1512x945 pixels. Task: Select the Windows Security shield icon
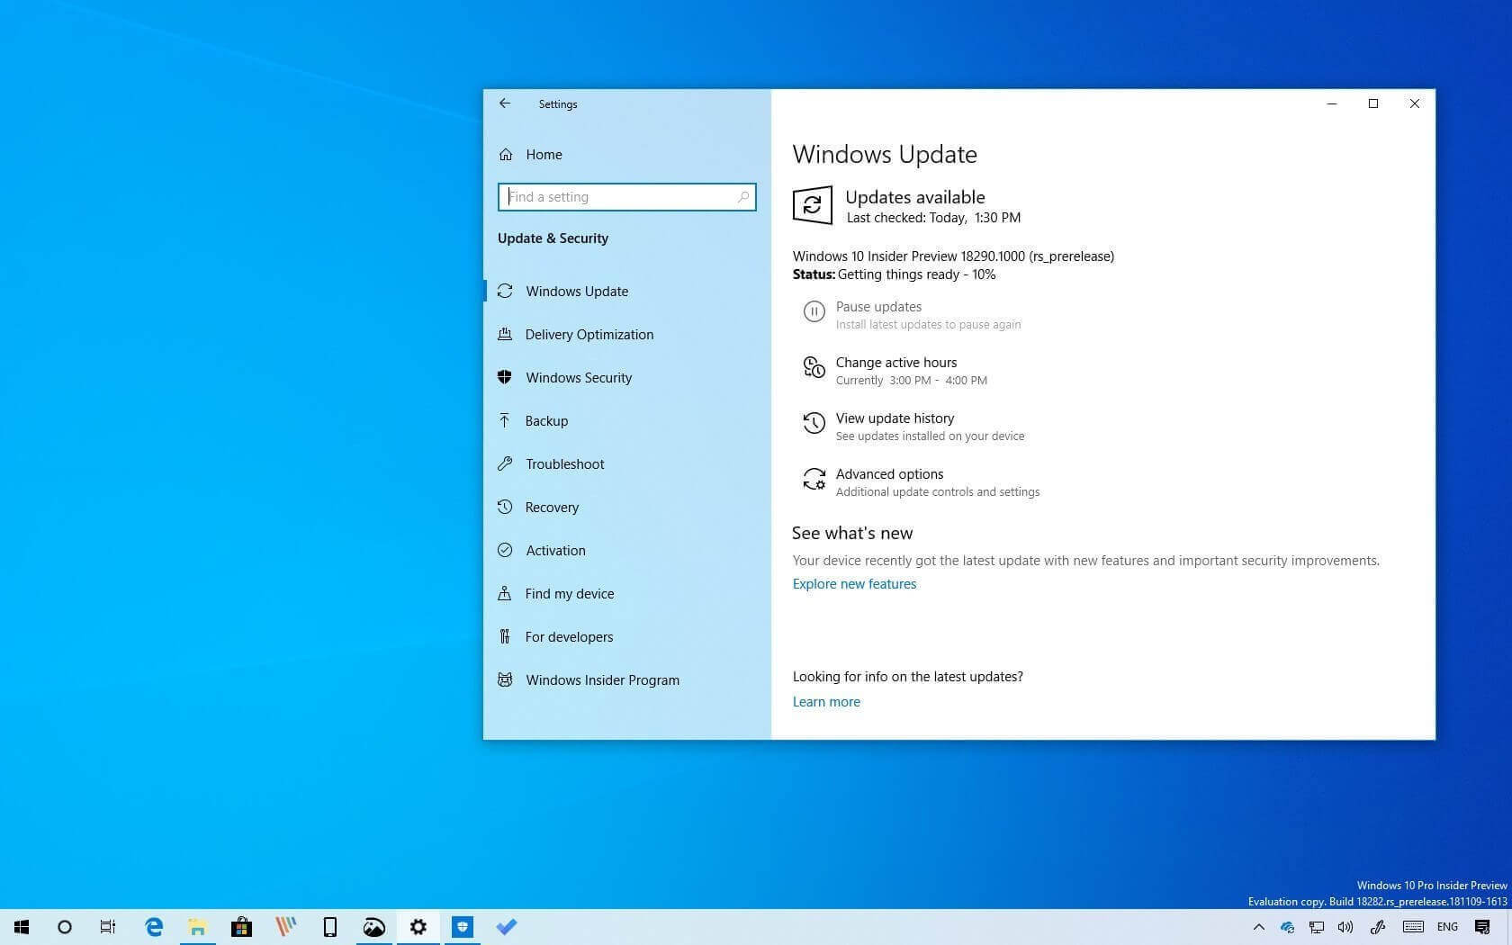point(505,377)
